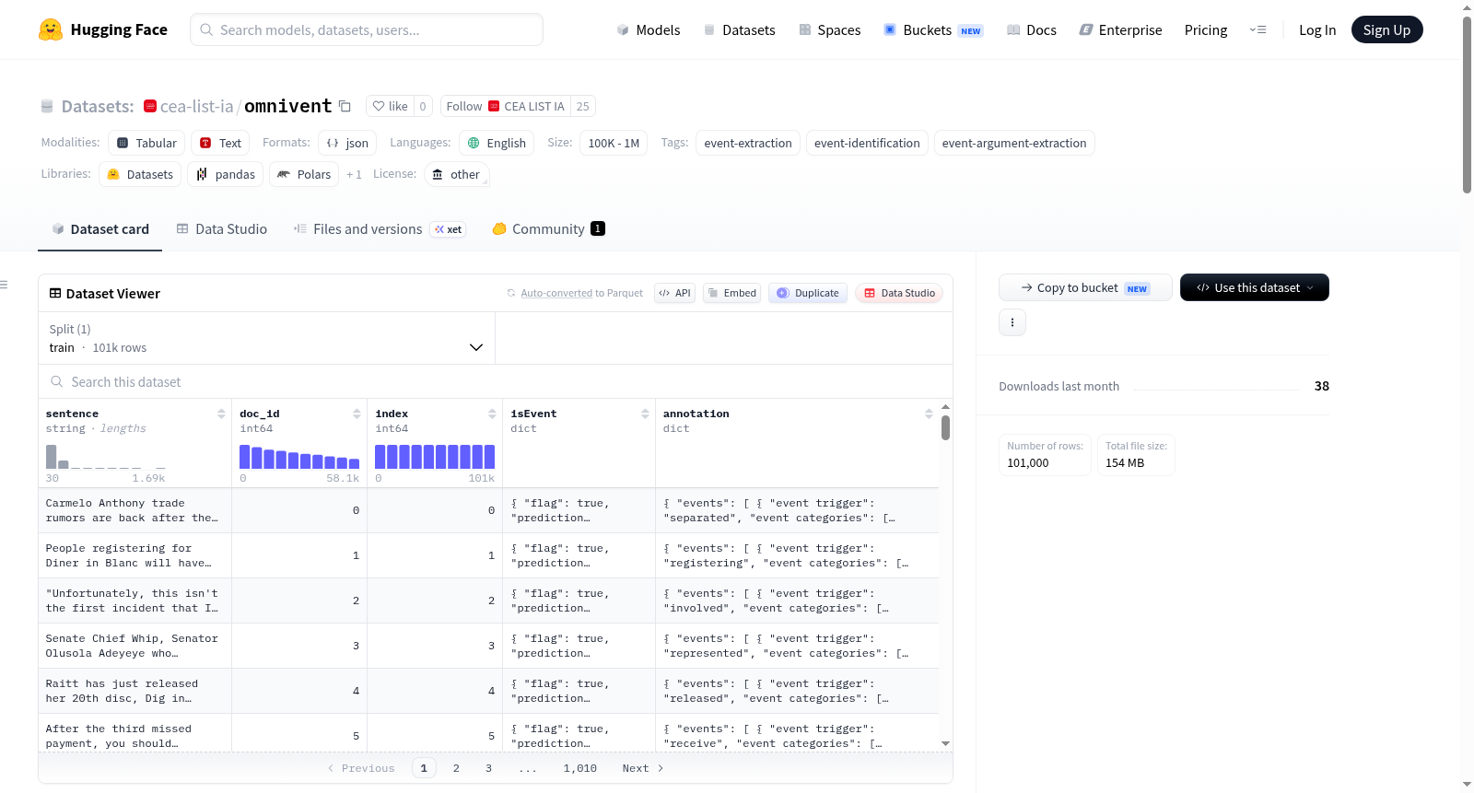Open the Buckets menu item
The width and height of the screenshot is (1474, 793).
point(933,29)
